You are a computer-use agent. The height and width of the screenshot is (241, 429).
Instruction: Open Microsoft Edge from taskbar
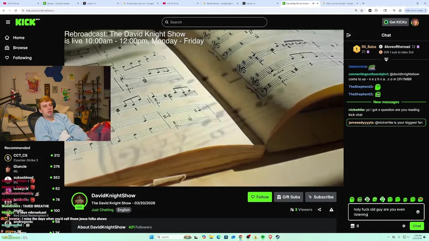coord(219,237)
